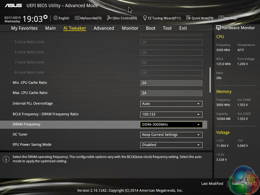
Task: Click MyFavorite(F3) button
Action: click(x=88, y=18)
